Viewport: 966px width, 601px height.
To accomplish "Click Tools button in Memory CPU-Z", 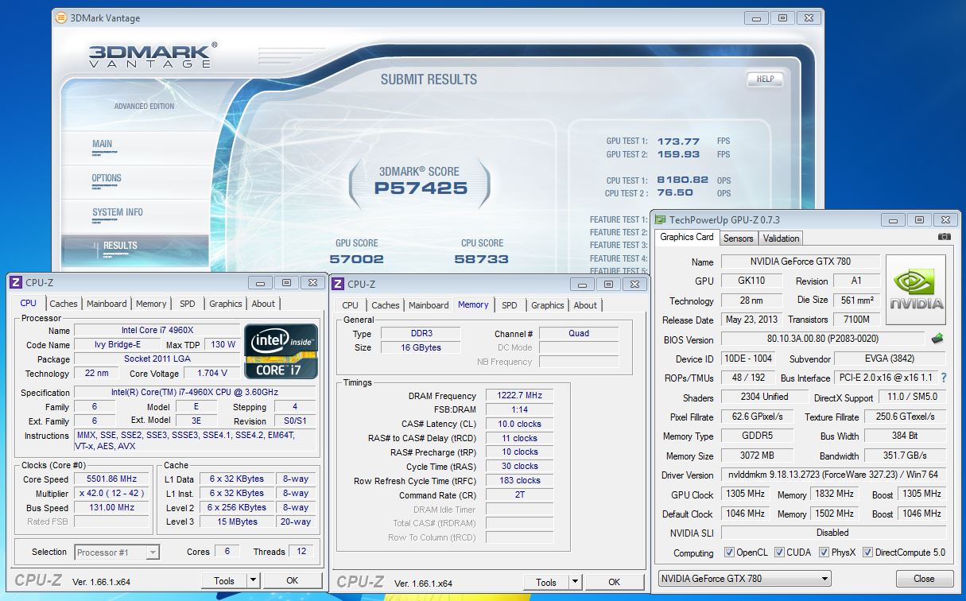I will [x=546, y=583].
